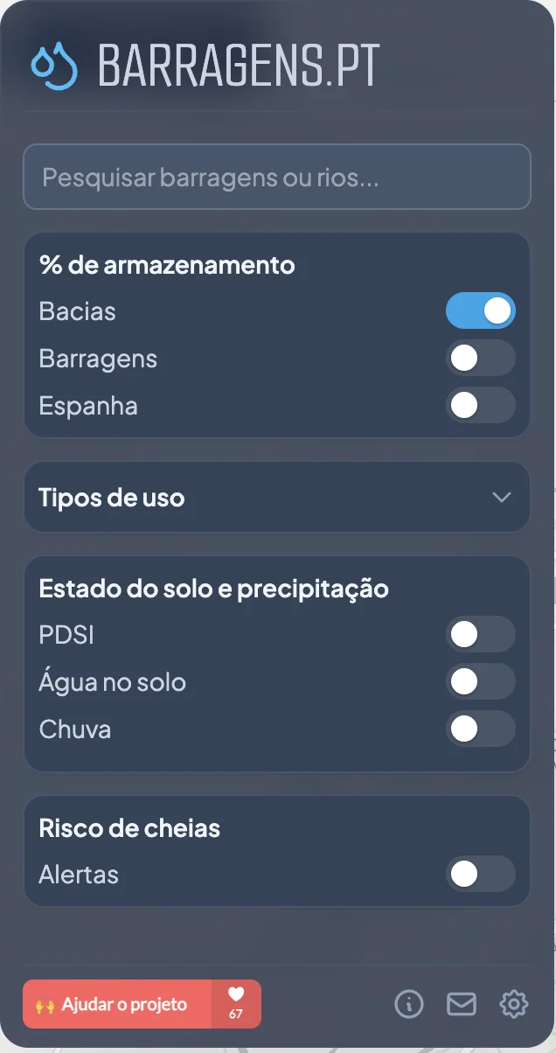
Task: Click the % de armazenamento heading
Action: pos(165,265)
